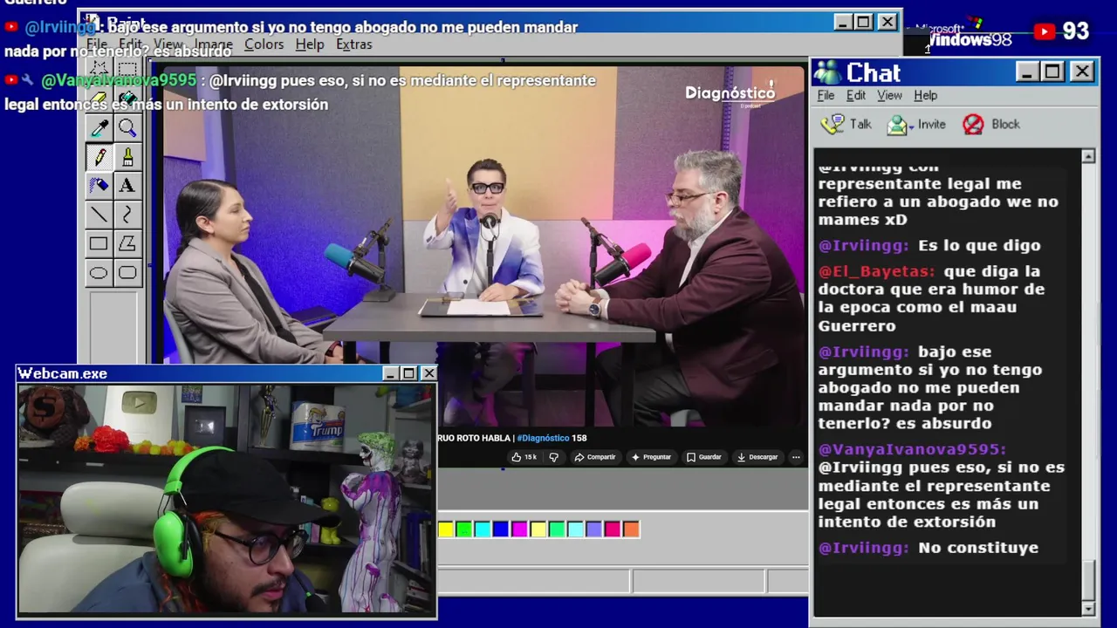Open the Help menu in Chat window
The image size is (1117, 628).
click(x=925, y=95)
